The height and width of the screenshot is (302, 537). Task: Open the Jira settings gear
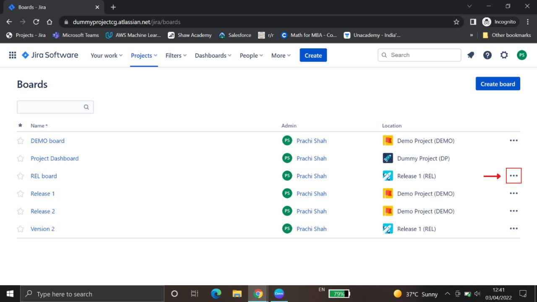tap(504, 55)
